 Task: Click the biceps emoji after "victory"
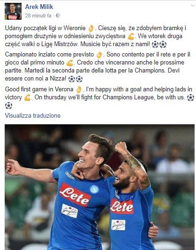[x=27, y=98]
